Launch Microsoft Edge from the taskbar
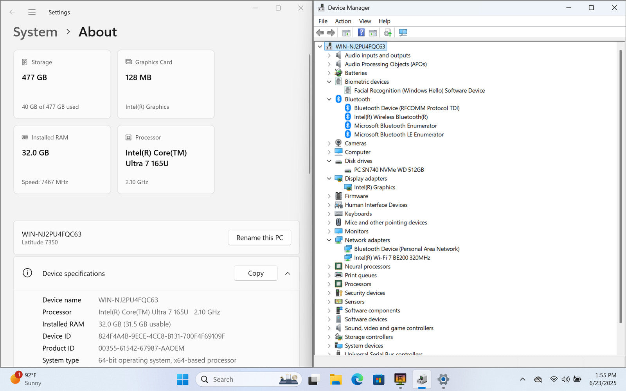The image size is (626, 391). pyautogui.click(x=357, y=379)
